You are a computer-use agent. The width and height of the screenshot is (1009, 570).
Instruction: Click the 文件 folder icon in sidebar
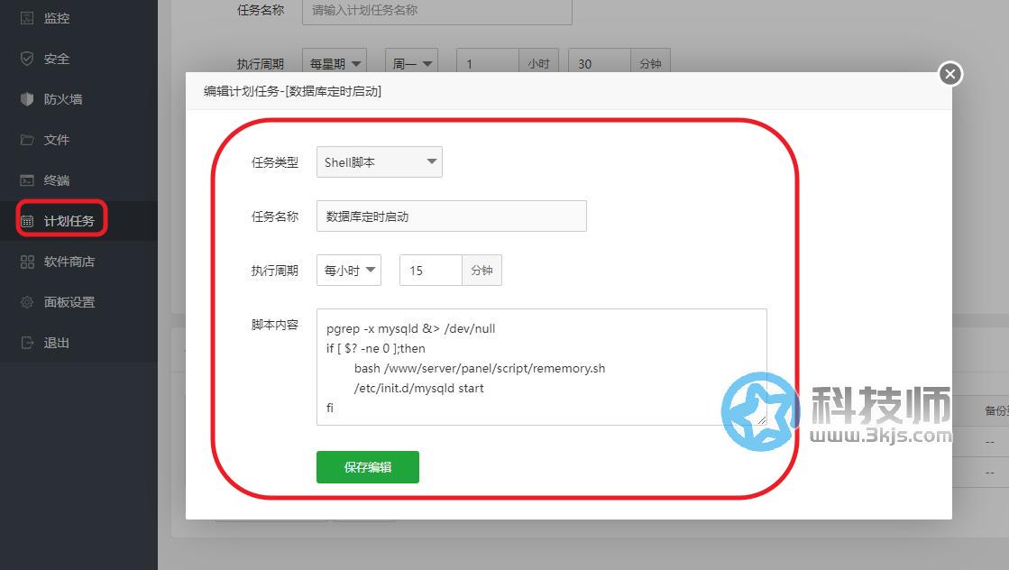coord(27,140)
